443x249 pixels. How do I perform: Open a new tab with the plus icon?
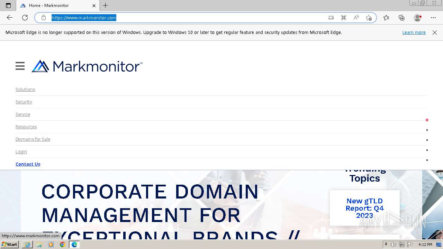click(106, 6)
